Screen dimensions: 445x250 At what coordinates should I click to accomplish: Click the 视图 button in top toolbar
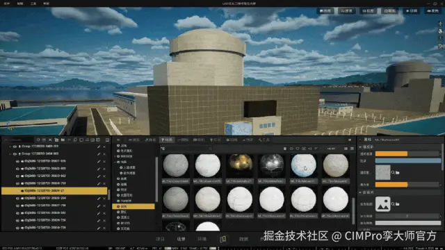pyautogui.click(x=368, y=11)
